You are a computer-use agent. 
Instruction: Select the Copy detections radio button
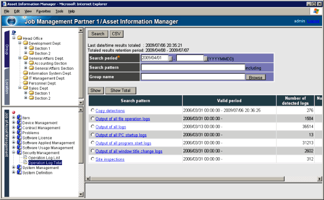(92, 111)
